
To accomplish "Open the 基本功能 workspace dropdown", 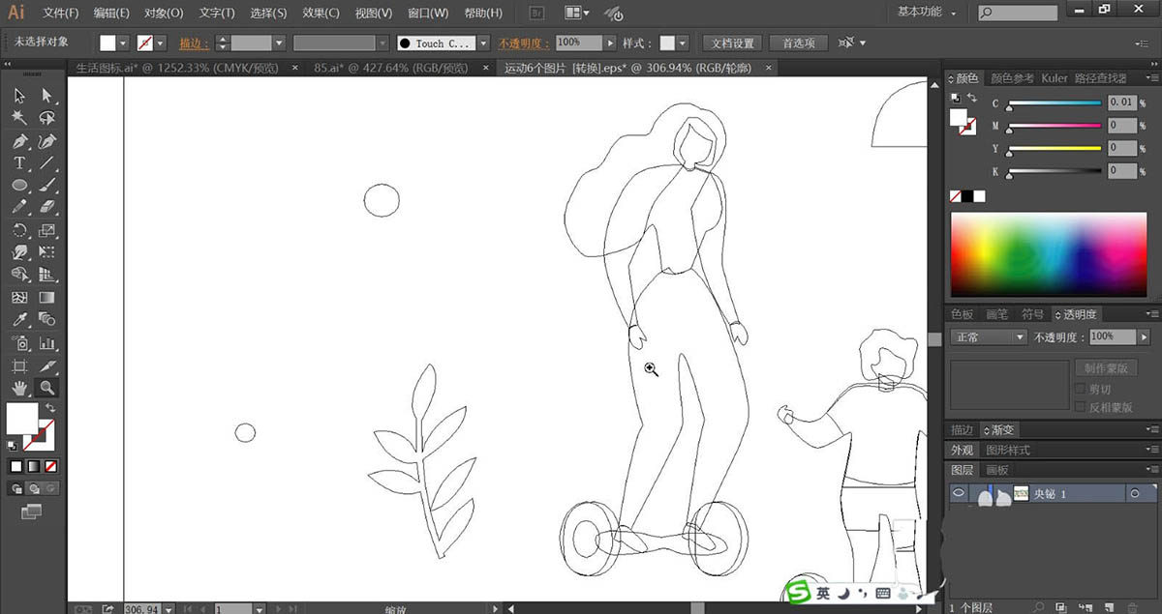I will click(927, 13).
